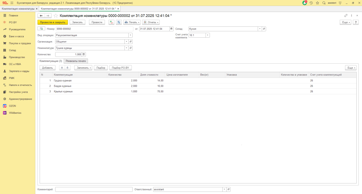362x194 pixels.
Task: Open the top Еще menu beside help
Action: click(x=346, y=22)
